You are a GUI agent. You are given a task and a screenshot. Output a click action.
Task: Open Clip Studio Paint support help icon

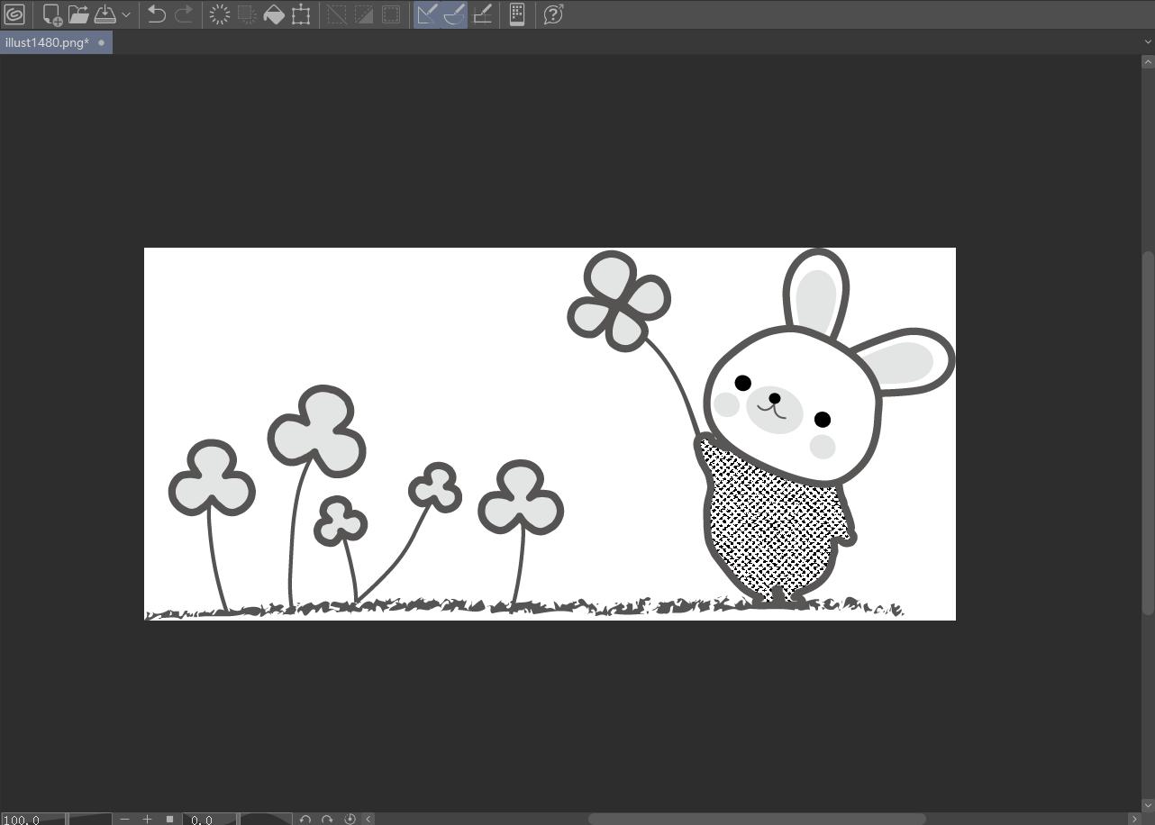pyautogui.click(x=553, y=14)
